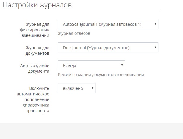This screenshot has height=139, width=183.
Task: Open the DocsJournal documents journal dropdown
Action: (108, 47)
